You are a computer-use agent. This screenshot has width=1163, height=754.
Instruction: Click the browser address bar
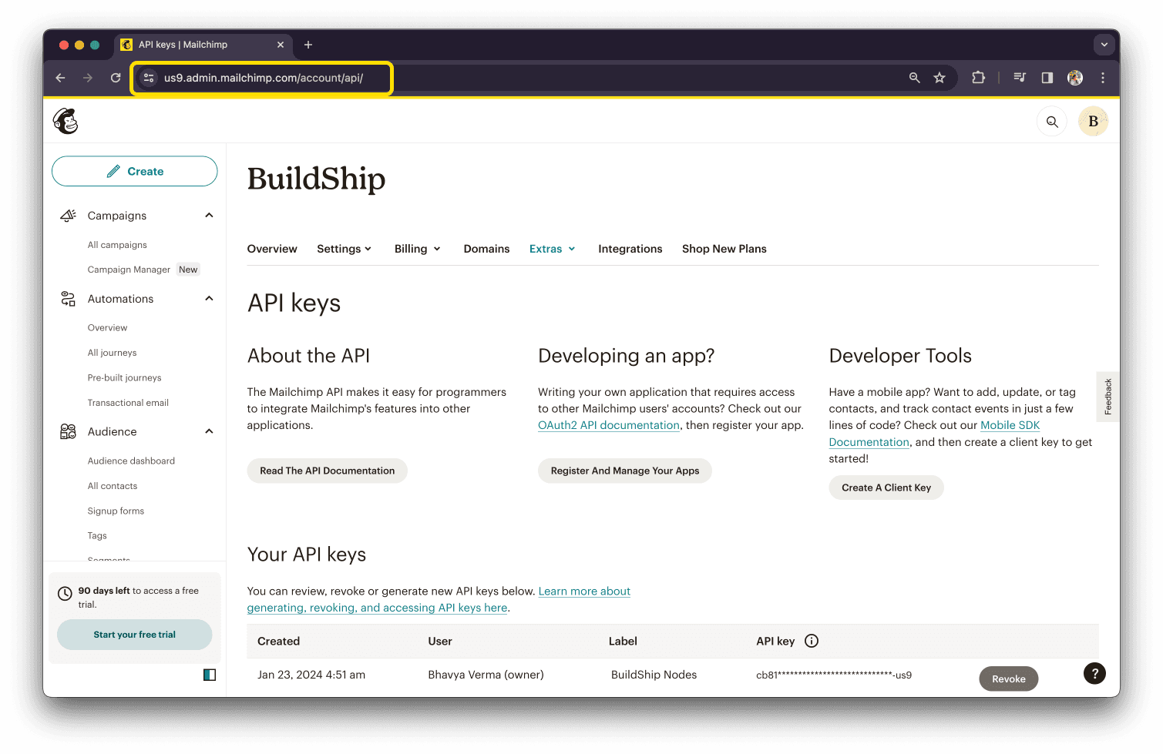[262, 78]
